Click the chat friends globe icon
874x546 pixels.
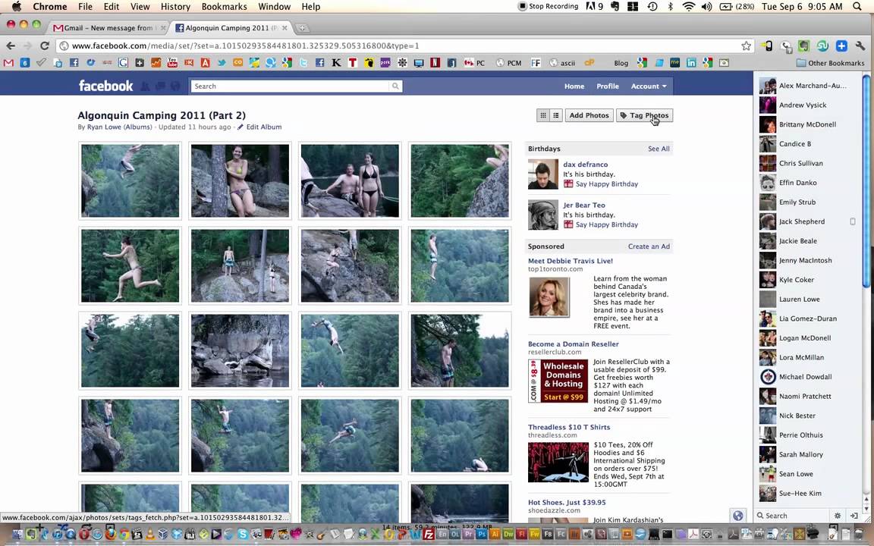pos(737,515)
